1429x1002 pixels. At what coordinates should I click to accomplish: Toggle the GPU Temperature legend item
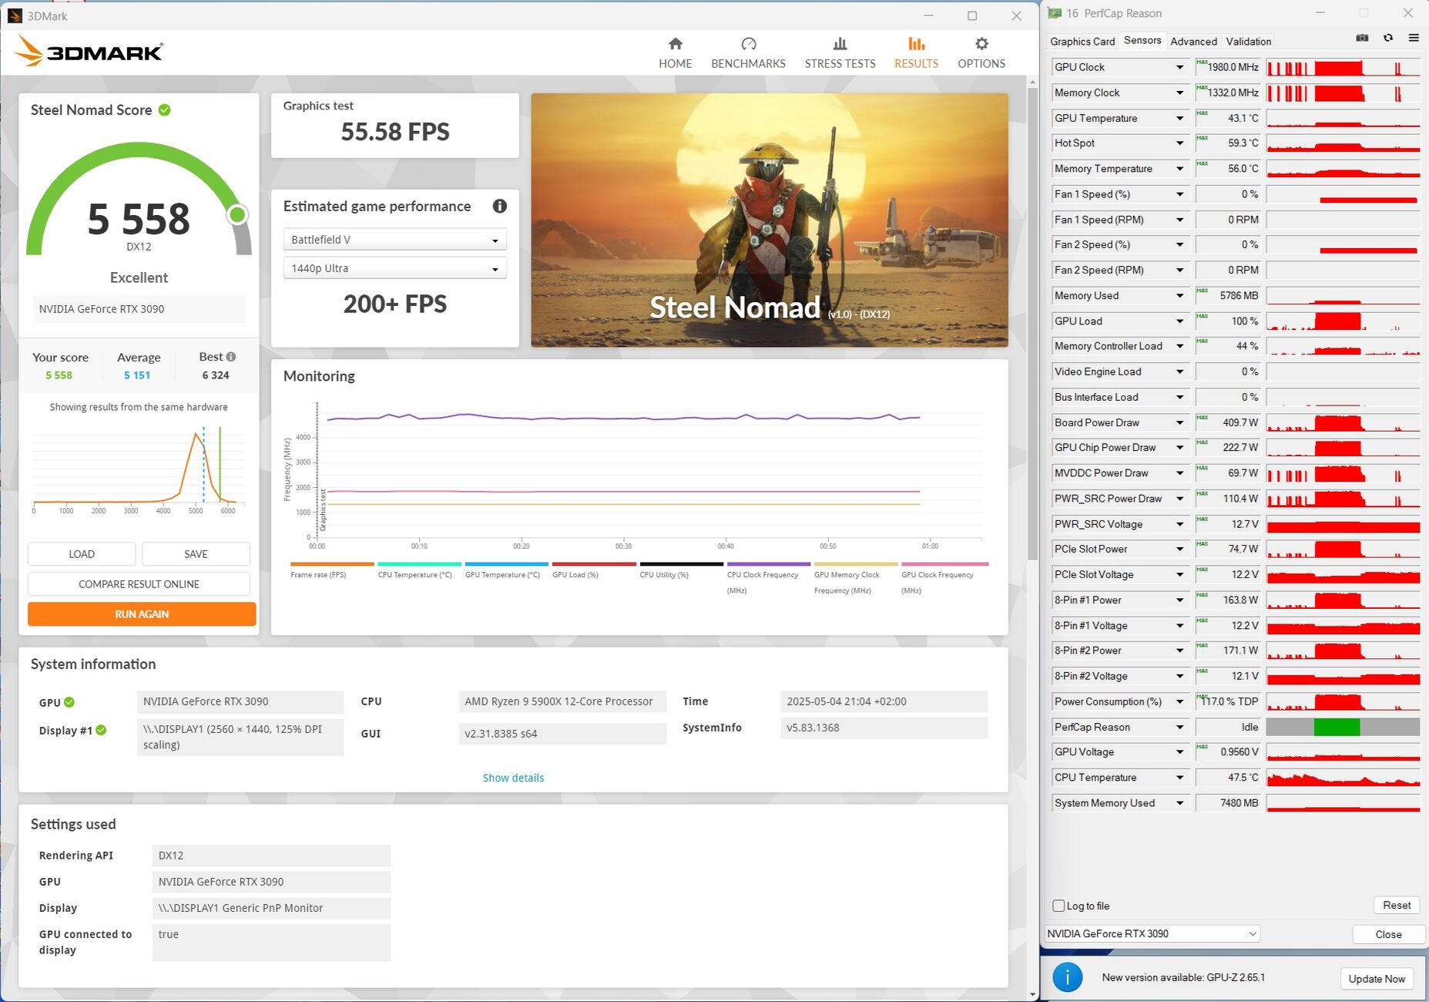coord(506,570)
